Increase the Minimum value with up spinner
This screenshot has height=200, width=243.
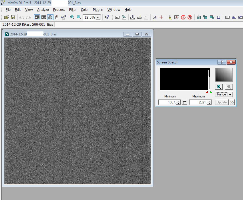coord(178,101)
